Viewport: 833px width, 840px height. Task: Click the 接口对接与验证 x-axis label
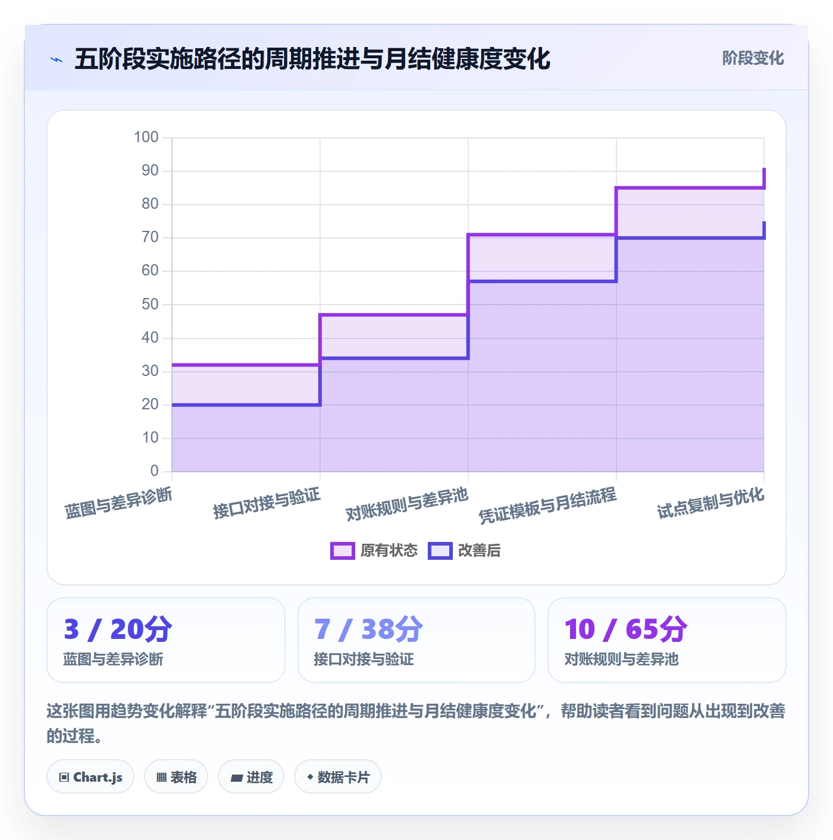click(x=267, y=503)
